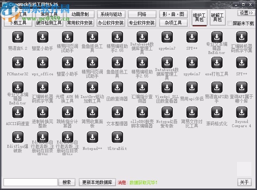Click the 简易文件对比工具 download icon
The width and height of the screenshot is (257, 190).
192,112
